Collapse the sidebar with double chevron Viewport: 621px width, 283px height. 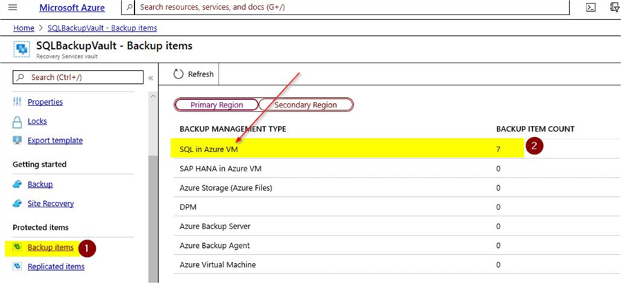pyautogui.click(x=150, y=78)
